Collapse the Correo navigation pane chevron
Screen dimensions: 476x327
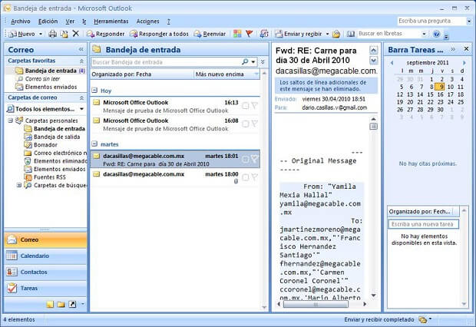pos(81,49)
